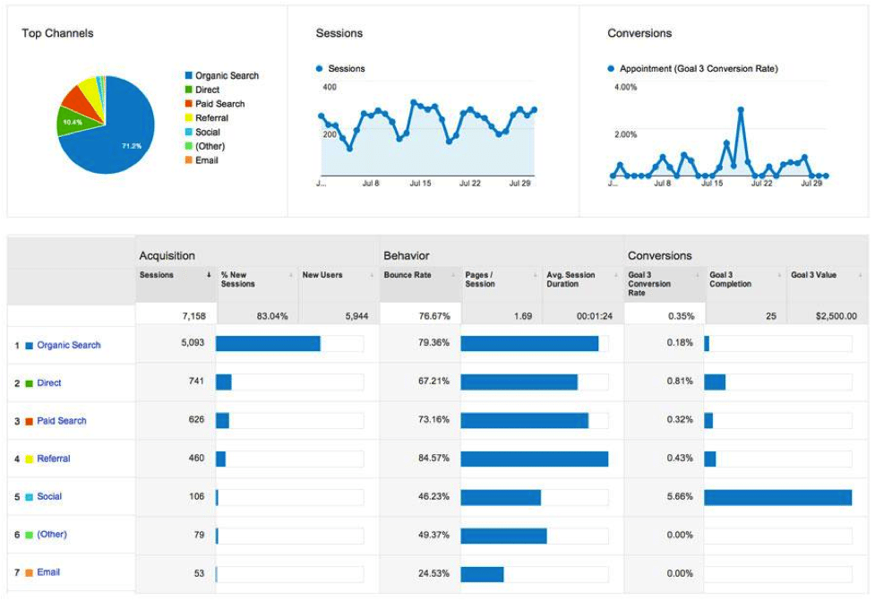This screenshot has height=601, width=875.
Task: Click the Social 5.66% conversion rate bar
Action: 778,497
